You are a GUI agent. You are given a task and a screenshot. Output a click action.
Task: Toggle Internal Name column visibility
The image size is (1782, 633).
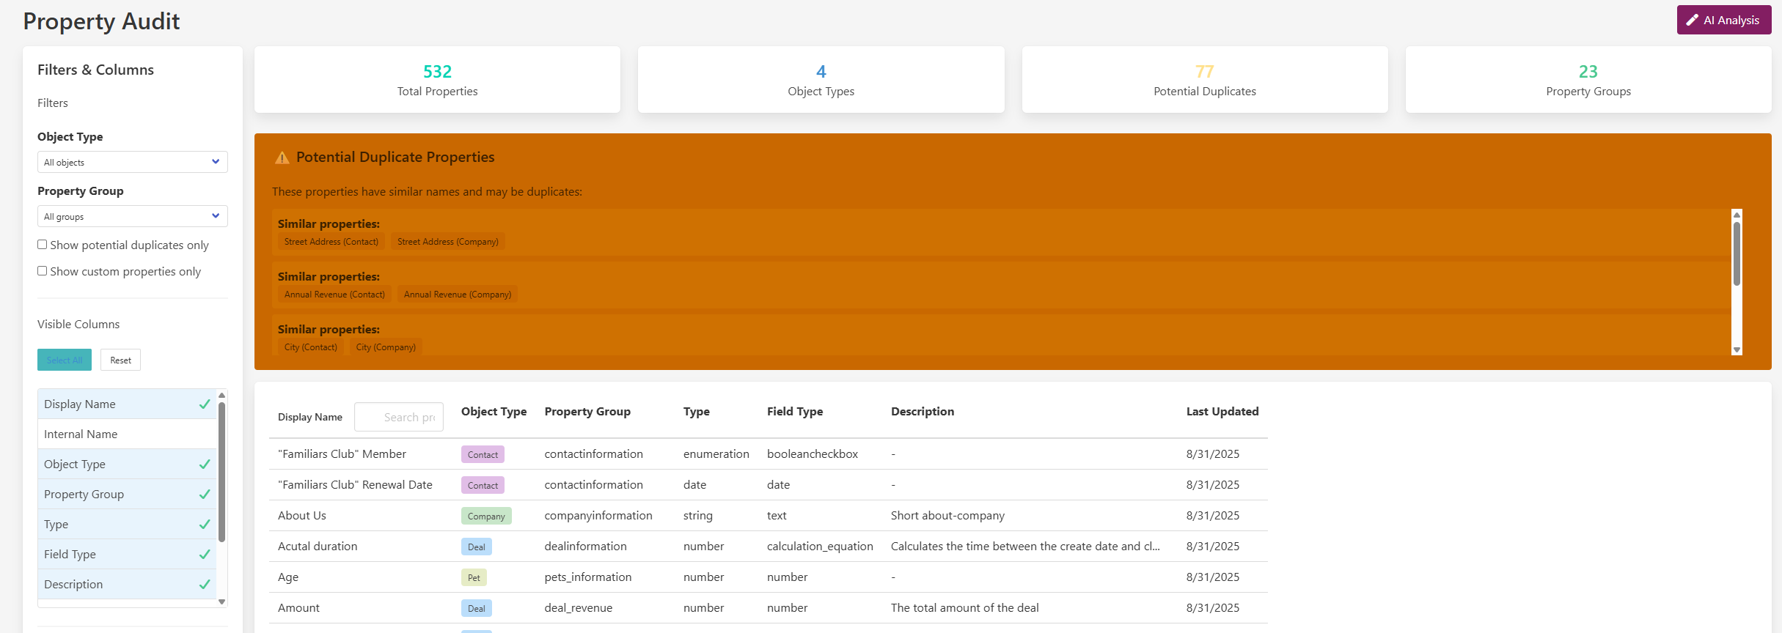click(x=127, y=434)
